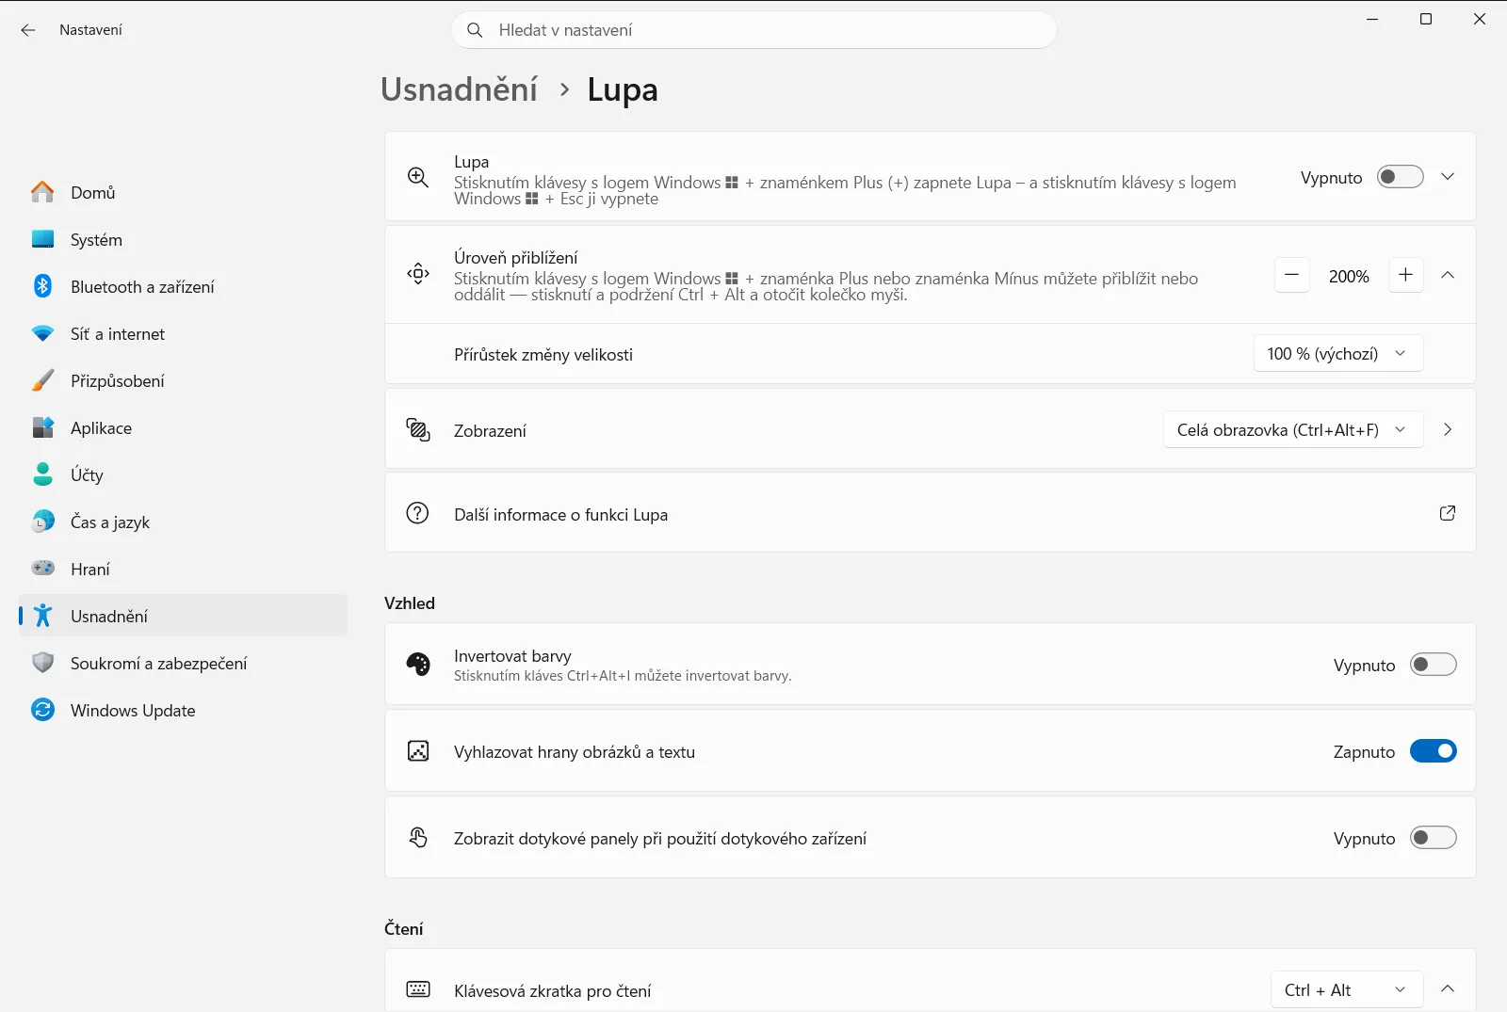Decrease zoom level with minus button
Image resolution: width=1507 pixels, height=1012 pixels.
1292,275
